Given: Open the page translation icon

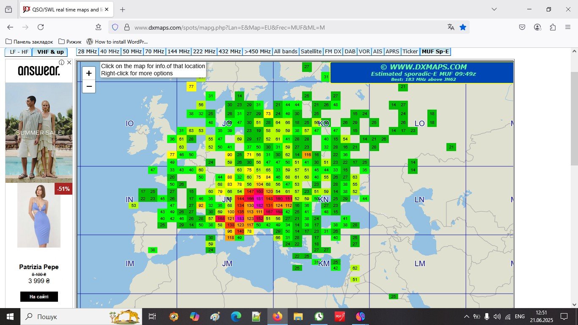Looking at the screenshot, I should click(451, 27).
